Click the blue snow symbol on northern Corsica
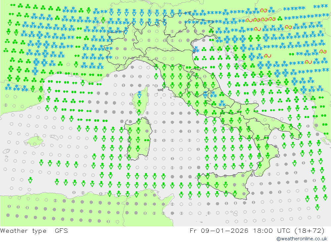The height and width of the screenshot is (243, 331). (139, 94)
